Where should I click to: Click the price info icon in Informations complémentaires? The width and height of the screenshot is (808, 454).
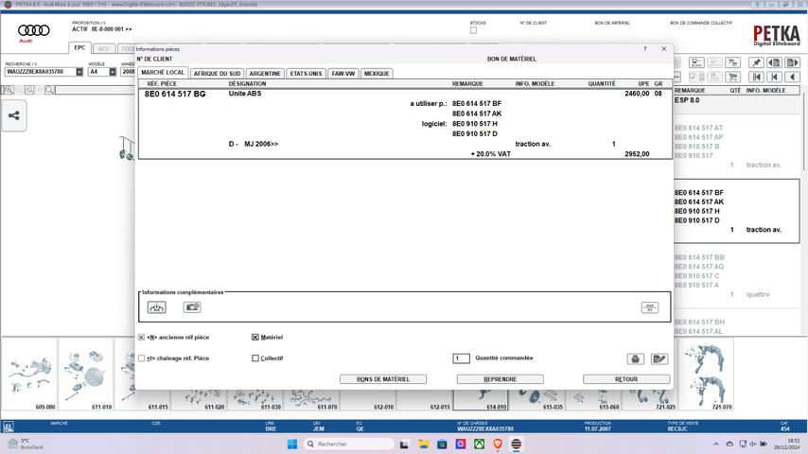tap(649, 307)
